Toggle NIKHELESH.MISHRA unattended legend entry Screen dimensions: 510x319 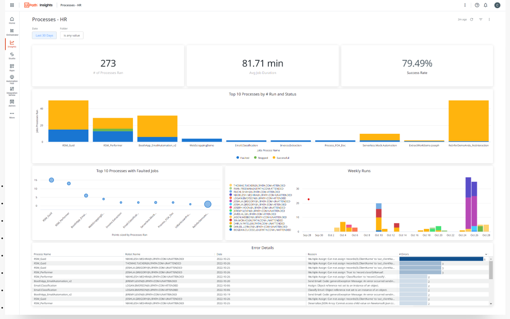pos(260,195)
